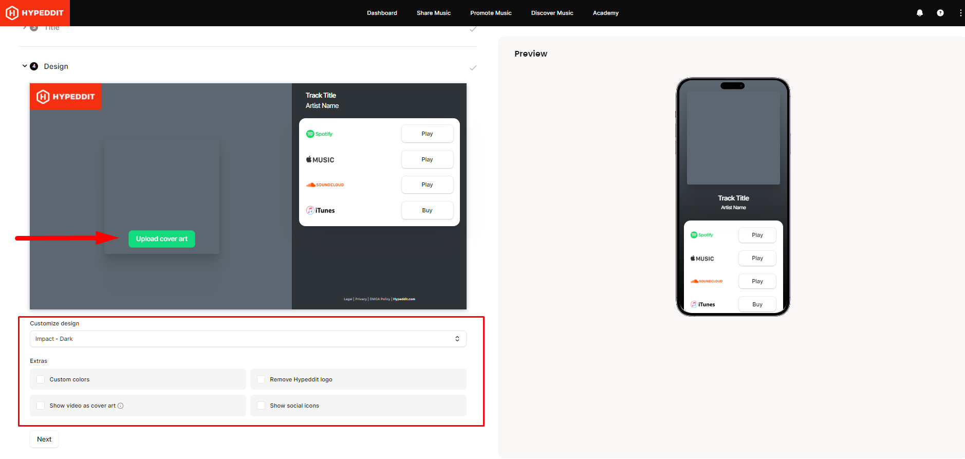Viewport: 965px width, 459px height.
Task: Enable Show video as cover art
Action: [x=41, y=406]
